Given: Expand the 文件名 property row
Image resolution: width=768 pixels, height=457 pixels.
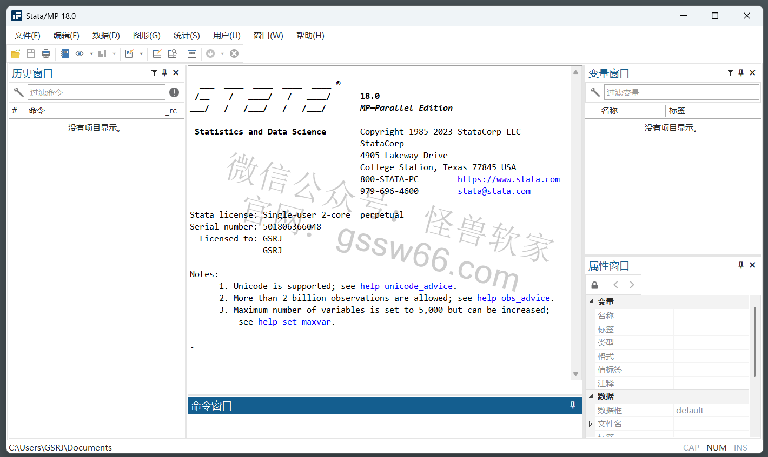Looking at the screenshot, I should 591,424.
